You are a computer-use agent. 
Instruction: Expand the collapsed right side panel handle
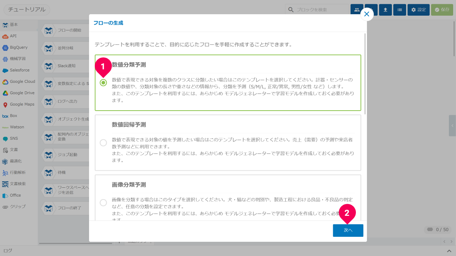click(452, 126)
